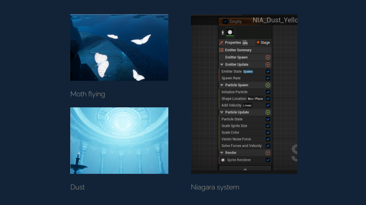Add module to Particle Spawn
Screen dimensions: 366x205
[268, 85]
